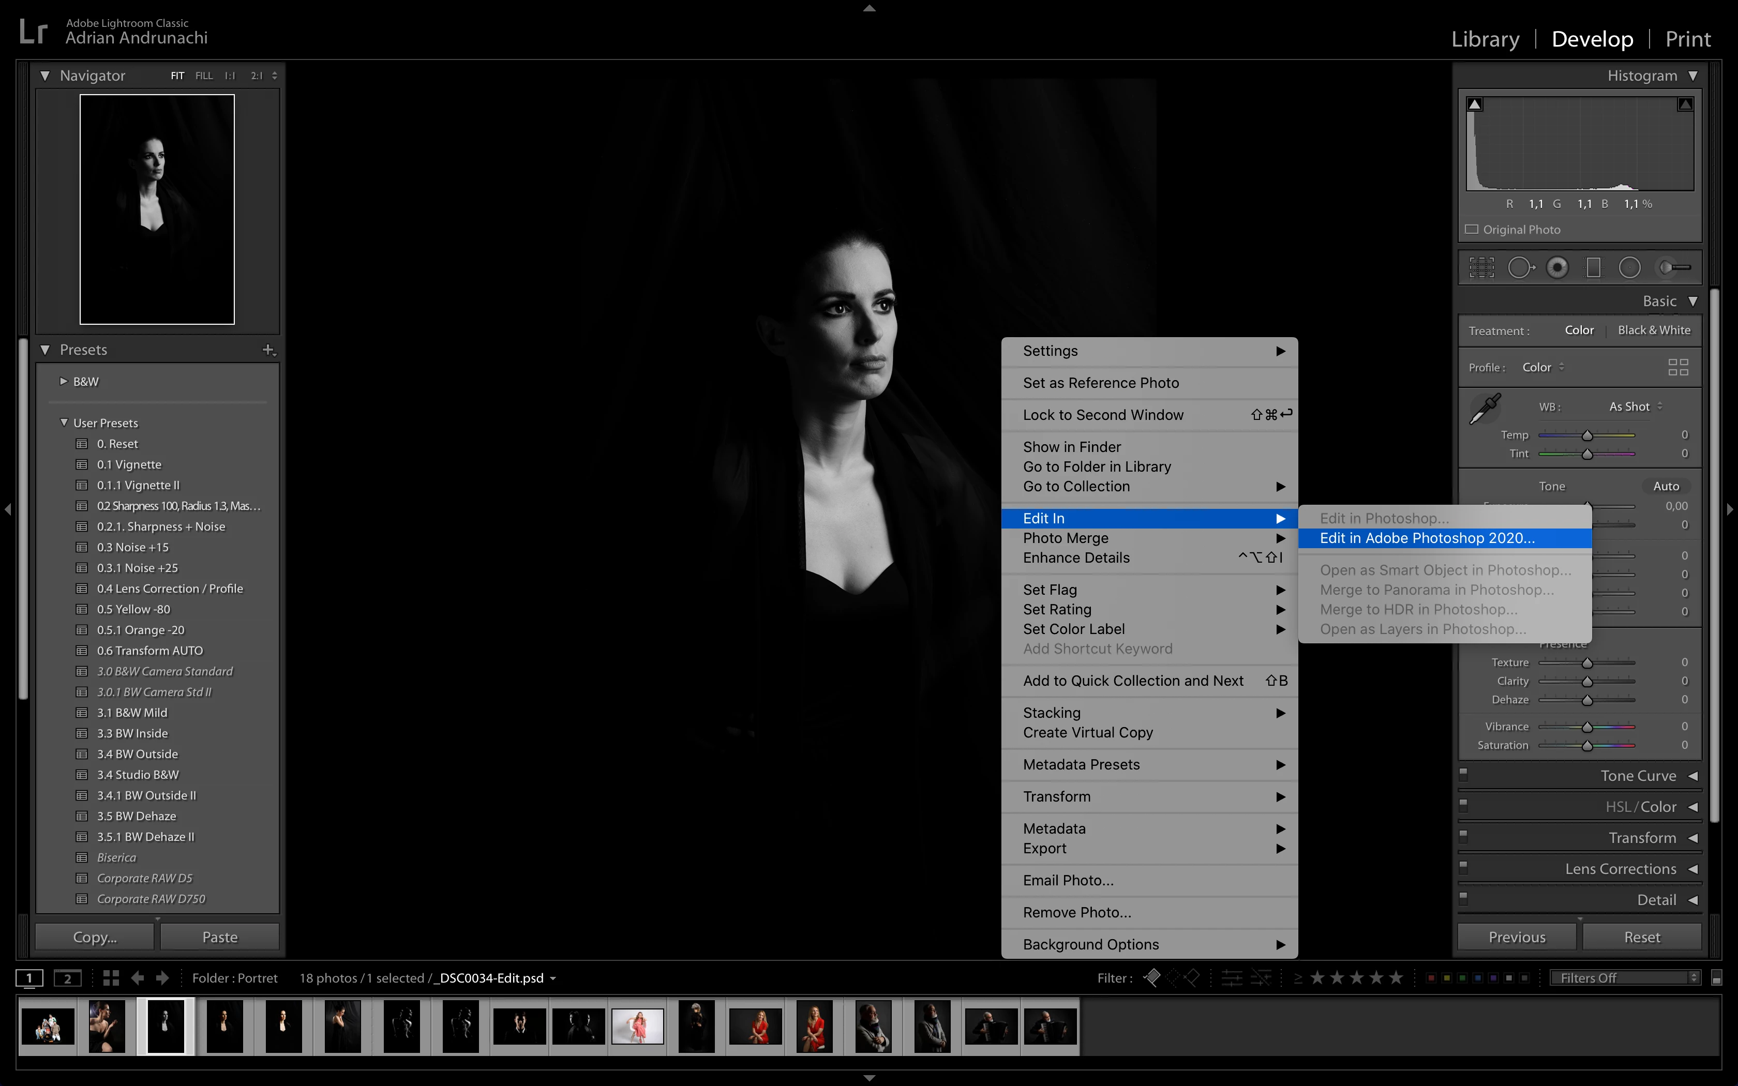Activate the Red Eye Correction tool

(x=1557, y=268)
